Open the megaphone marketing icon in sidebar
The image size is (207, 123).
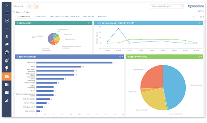point(7,44)
